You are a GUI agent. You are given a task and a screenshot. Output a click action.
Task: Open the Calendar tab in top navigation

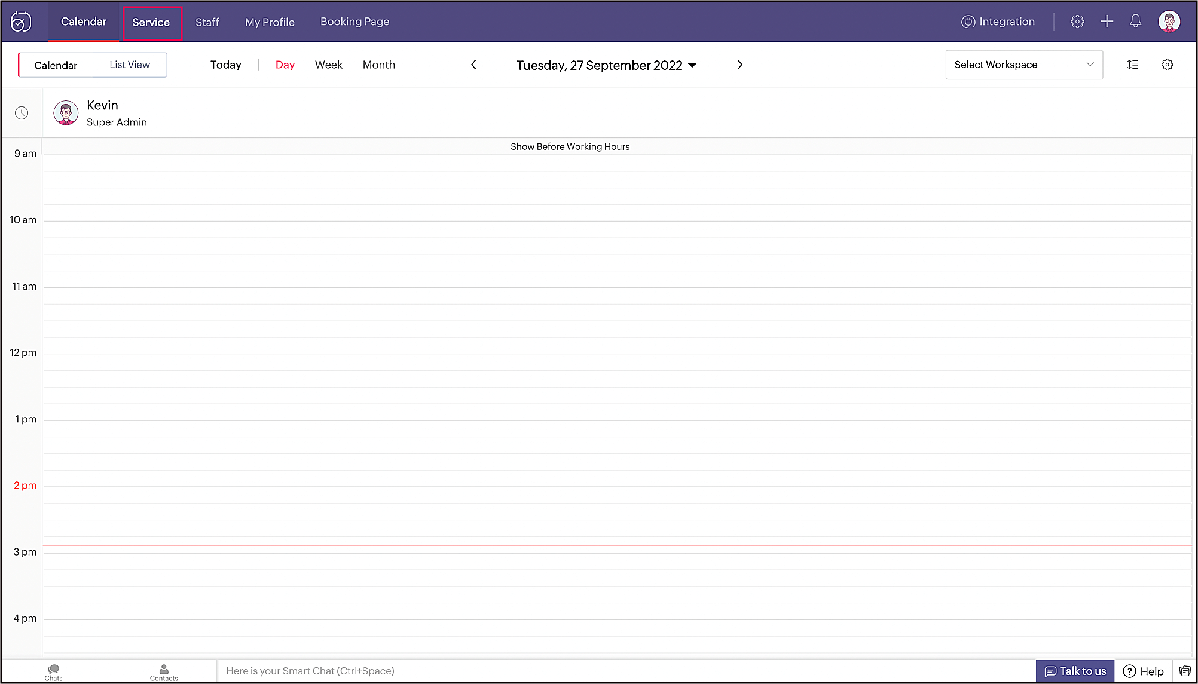(x=84, y=22)
